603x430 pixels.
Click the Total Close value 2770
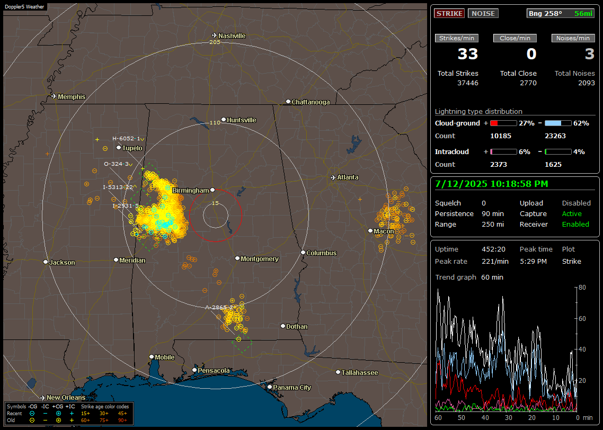pyautogui.click(x=528, y=83)
